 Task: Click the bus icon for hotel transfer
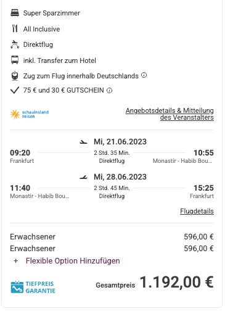tap(15, 60)
